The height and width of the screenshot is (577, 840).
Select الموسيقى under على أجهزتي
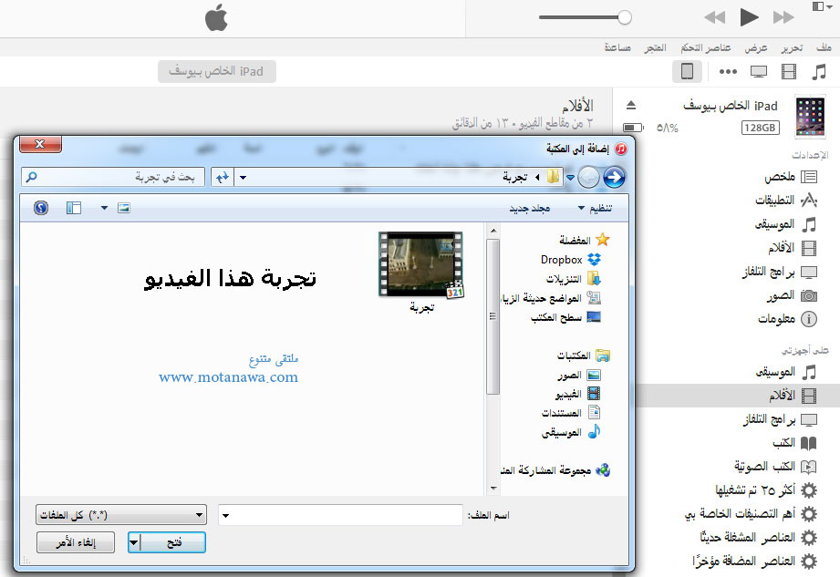click(786, 372)
